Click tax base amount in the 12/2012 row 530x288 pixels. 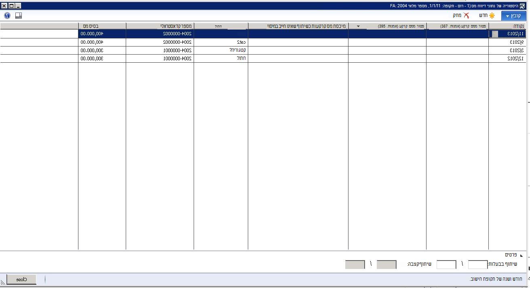[x=102, y=58]
